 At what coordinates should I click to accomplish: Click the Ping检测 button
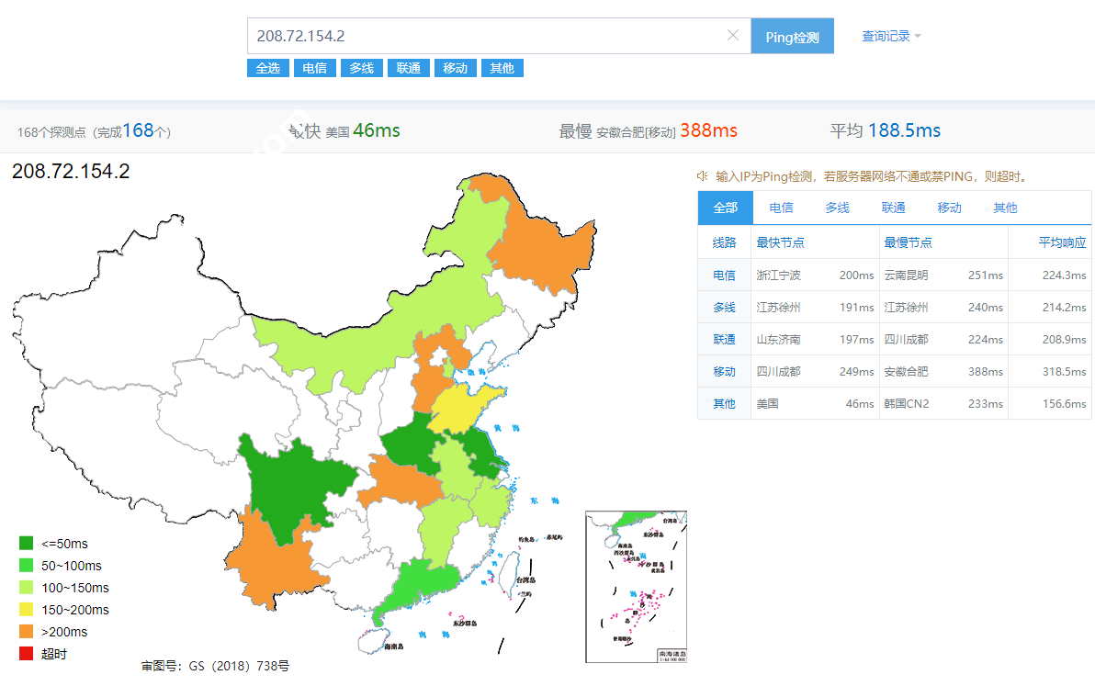pos(792,37)
